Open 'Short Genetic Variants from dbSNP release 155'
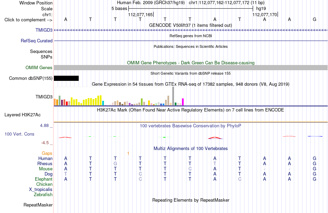Viewport: 328px width, 213px height. click(x=191, y=73)
